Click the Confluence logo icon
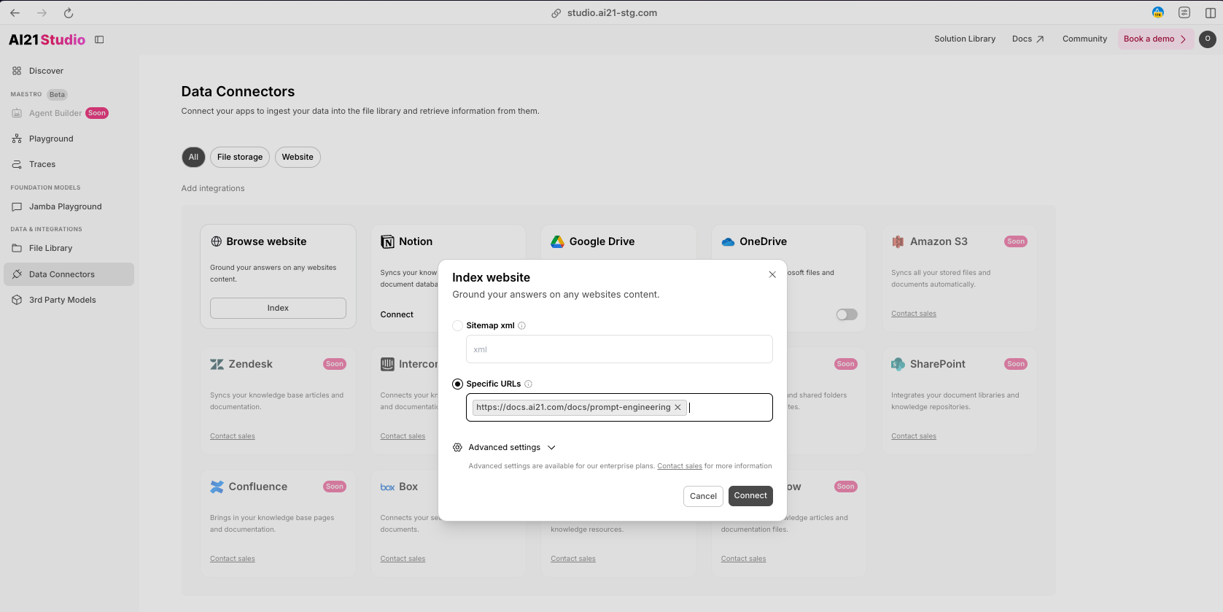The height and width of the screenshot is (612, 1223). click(217, 487)
